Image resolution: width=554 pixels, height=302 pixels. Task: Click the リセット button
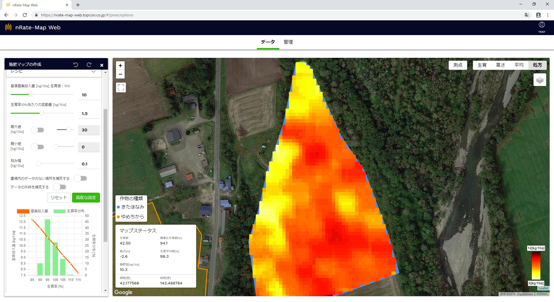(x=59, y=198)
